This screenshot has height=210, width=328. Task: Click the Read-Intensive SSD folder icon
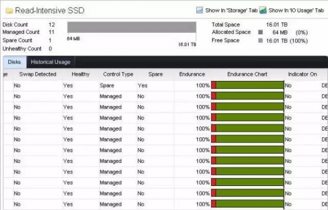click(x=9, y=10)
